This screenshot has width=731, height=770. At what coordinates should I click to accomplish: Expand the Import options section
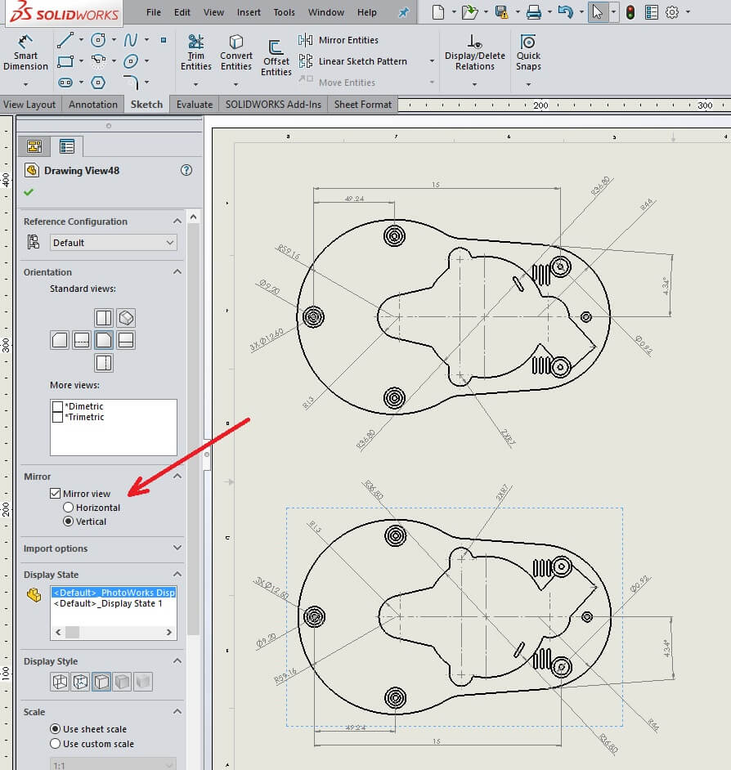pos(177,548)
